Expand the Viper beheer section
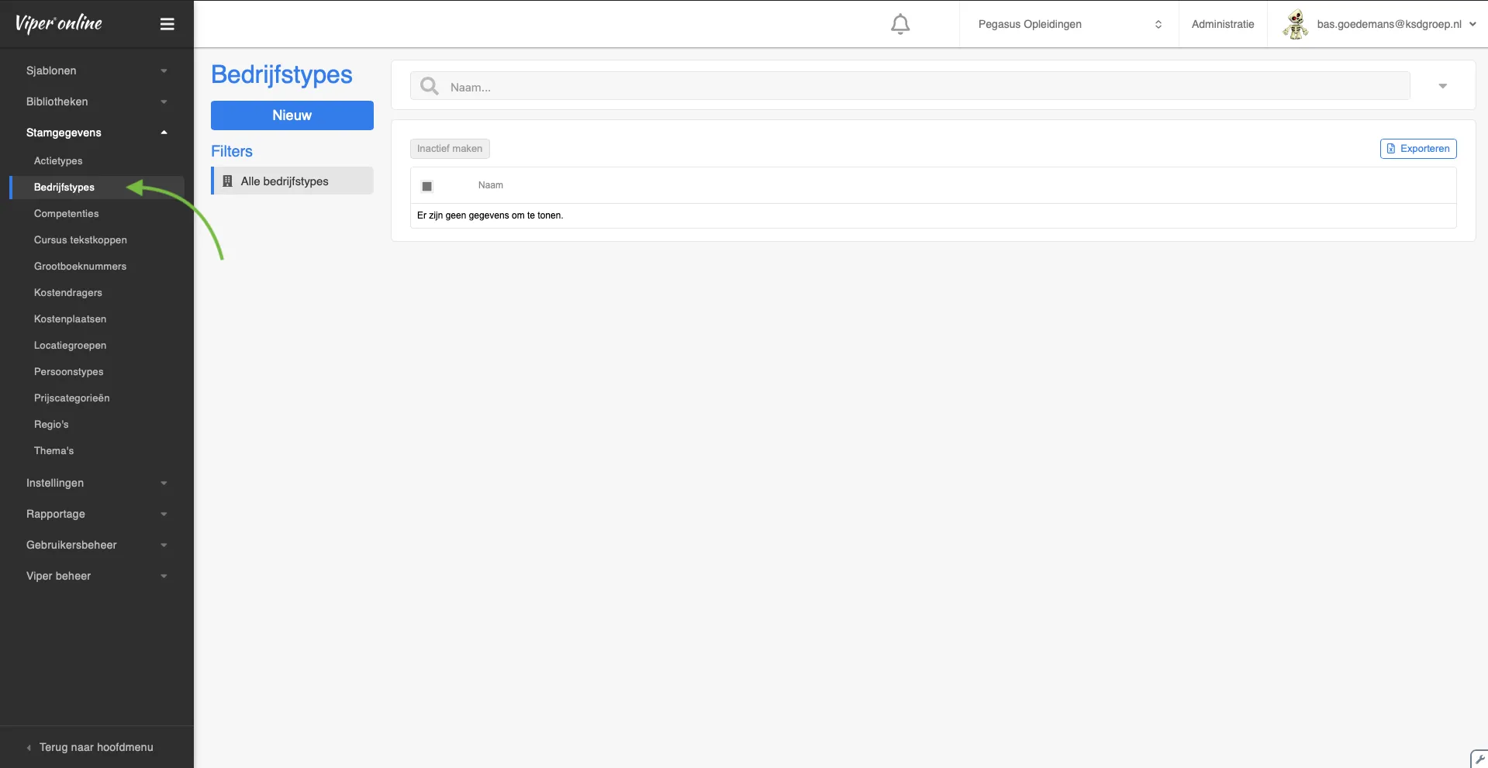 point(97,576)
